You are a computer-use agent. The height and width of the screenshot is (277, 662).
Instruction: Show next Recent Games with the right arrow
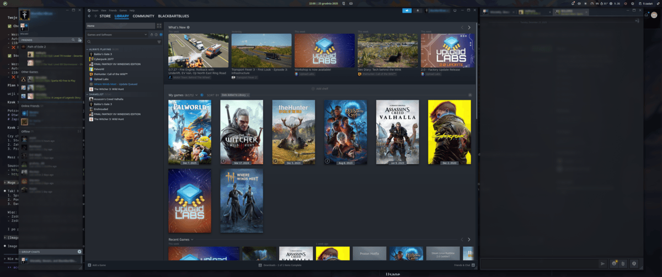469,239
